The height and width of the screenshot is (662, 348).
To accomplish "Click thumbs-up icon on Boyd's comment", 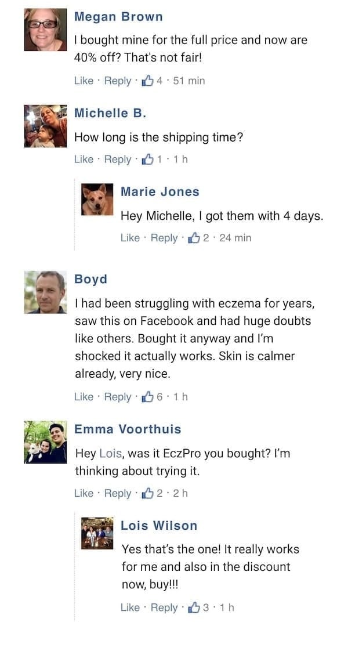I will [148, 397].
